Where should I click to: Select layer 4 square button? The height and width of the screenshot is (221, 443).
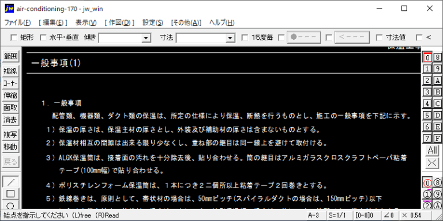[x=427, y=104]
